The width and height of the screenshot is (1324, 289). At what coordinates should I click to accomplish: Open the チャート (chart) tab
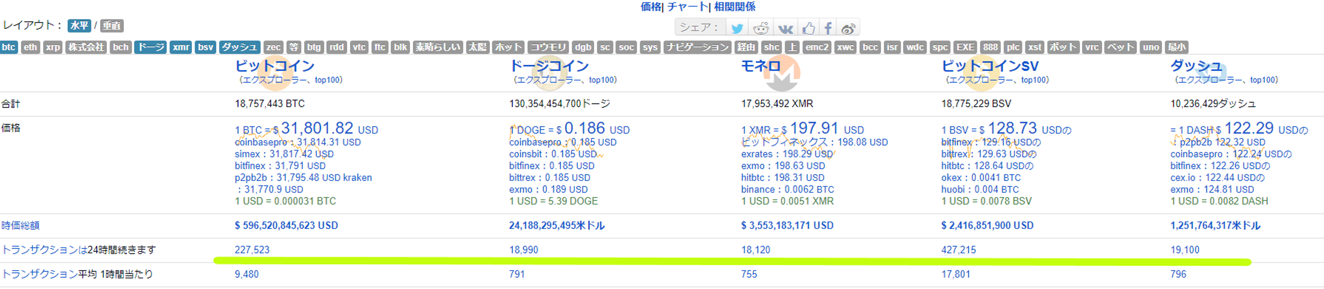(688, 7)
